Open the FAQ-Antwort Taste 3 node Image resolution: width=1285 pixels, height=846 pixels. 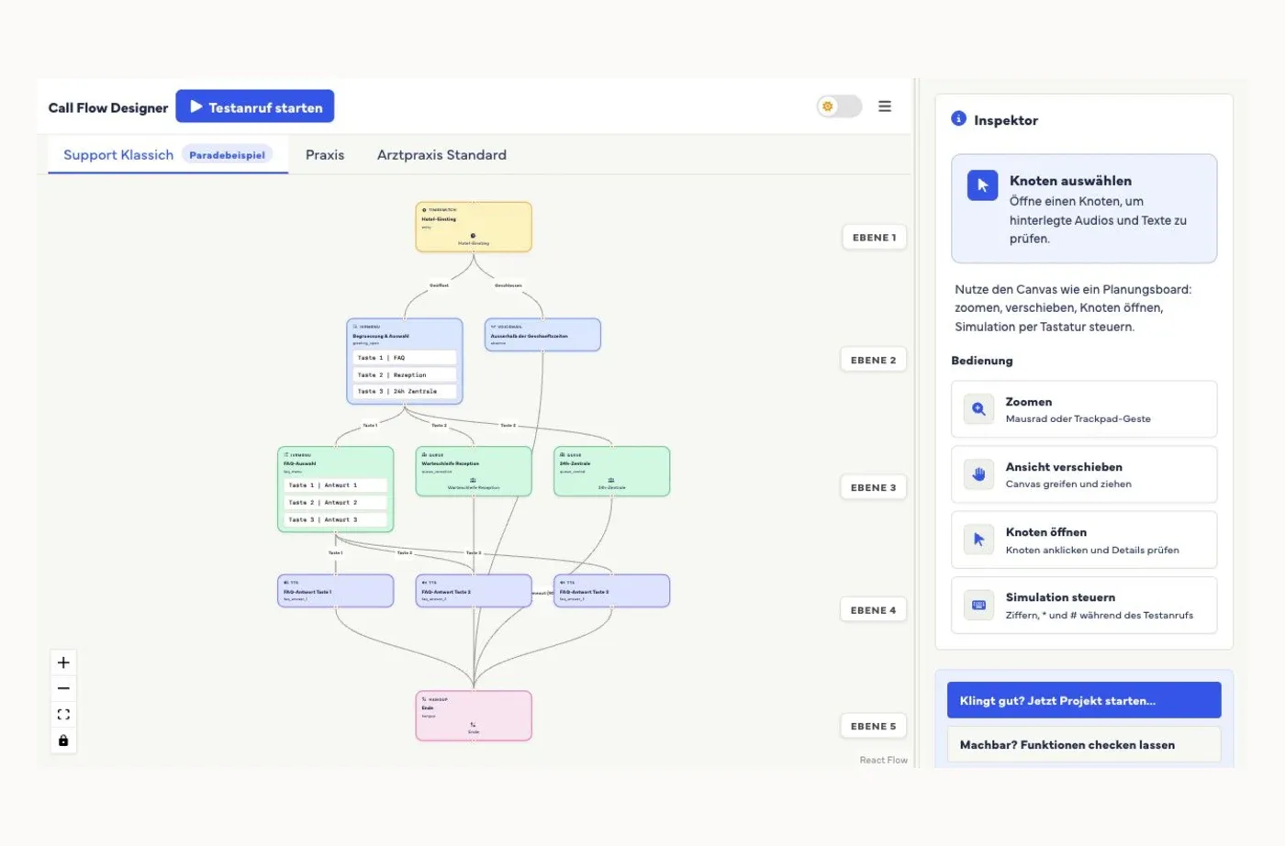(x=611, y=591)
